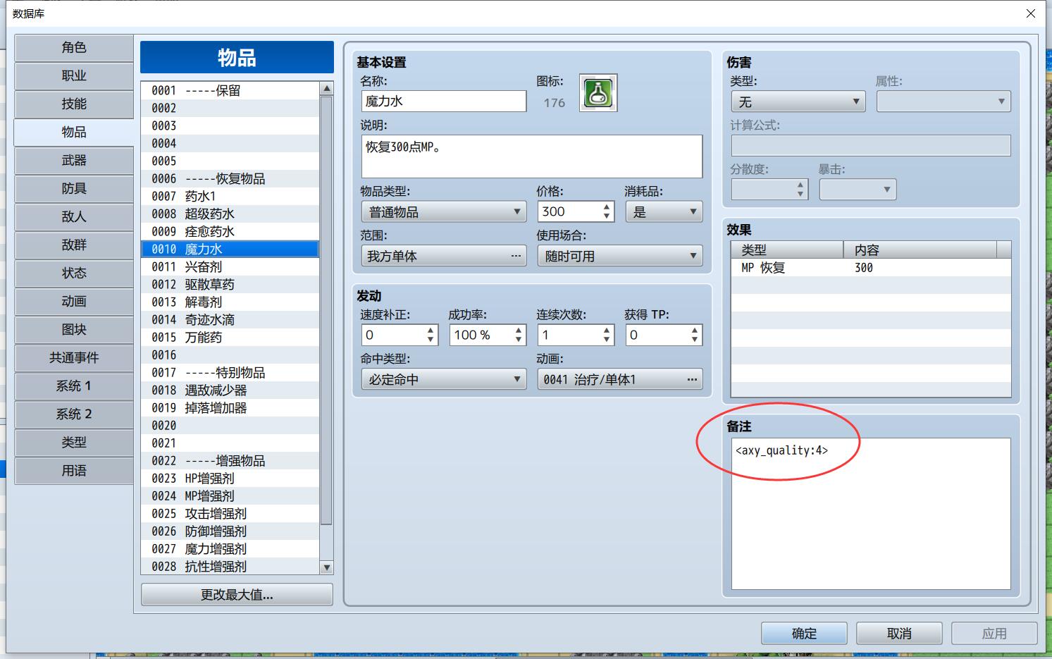The image size is (1052, 659).
Task: Click the 成功率 stepper field
Action: [x=488, y=335]
